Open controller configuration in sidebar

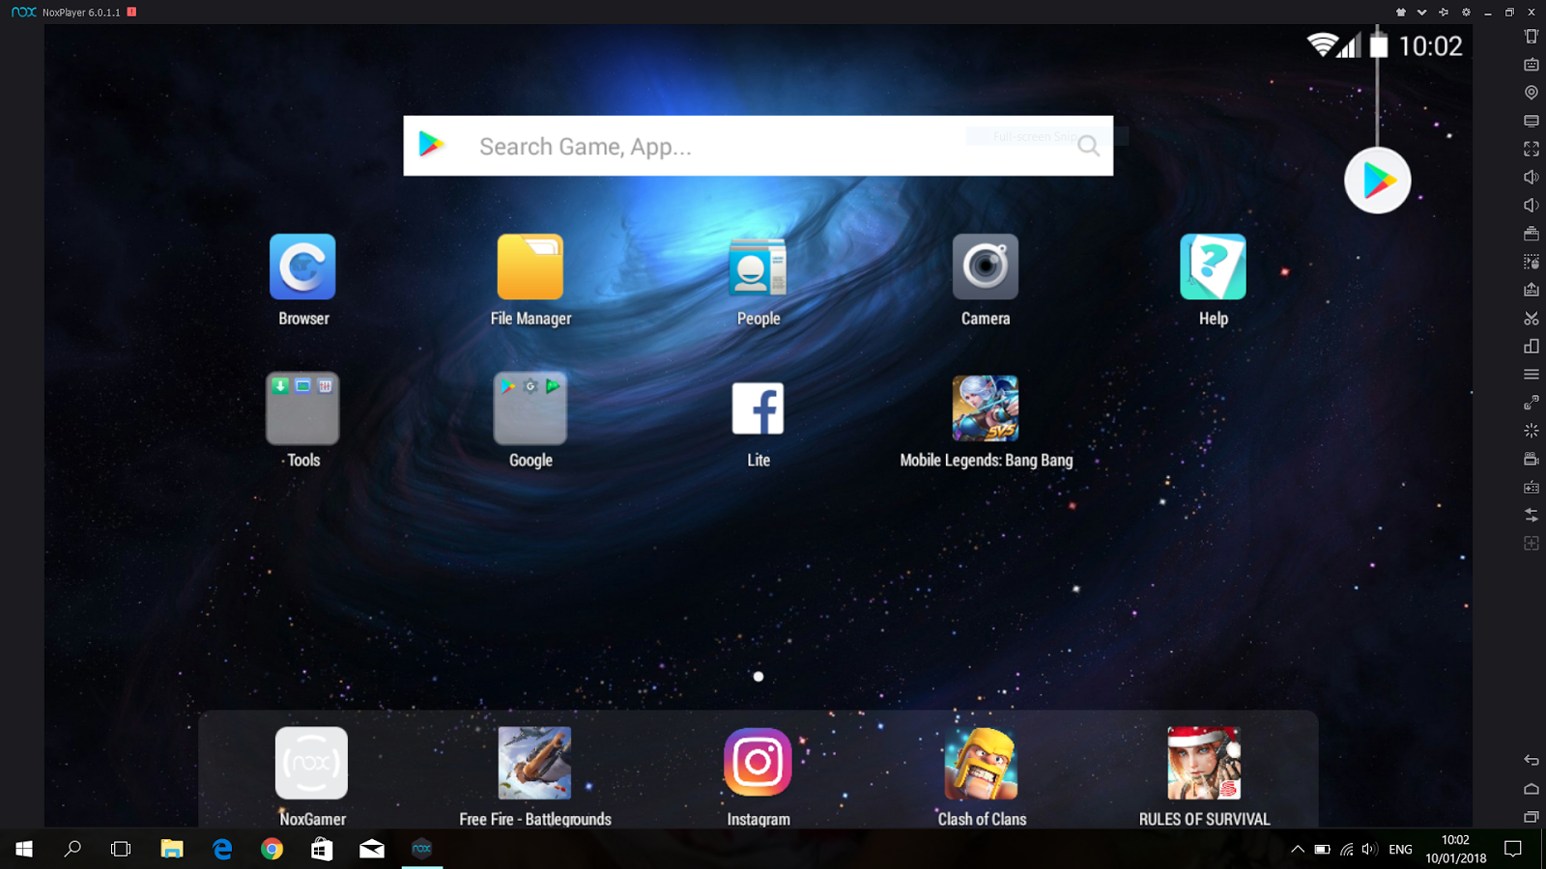[1532, 487]
